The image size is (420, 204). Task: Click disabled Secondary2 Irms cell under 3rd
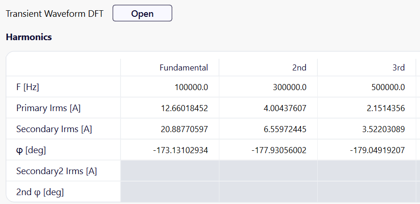click(367, 171)
